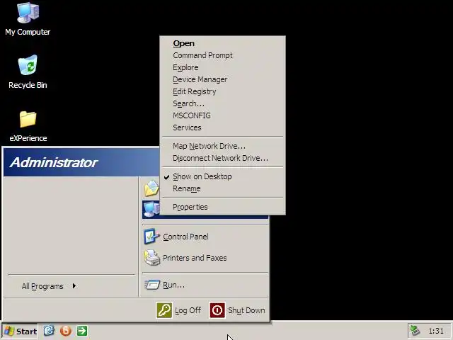Select MSCONFIG from the context menu

coord(222,115)
